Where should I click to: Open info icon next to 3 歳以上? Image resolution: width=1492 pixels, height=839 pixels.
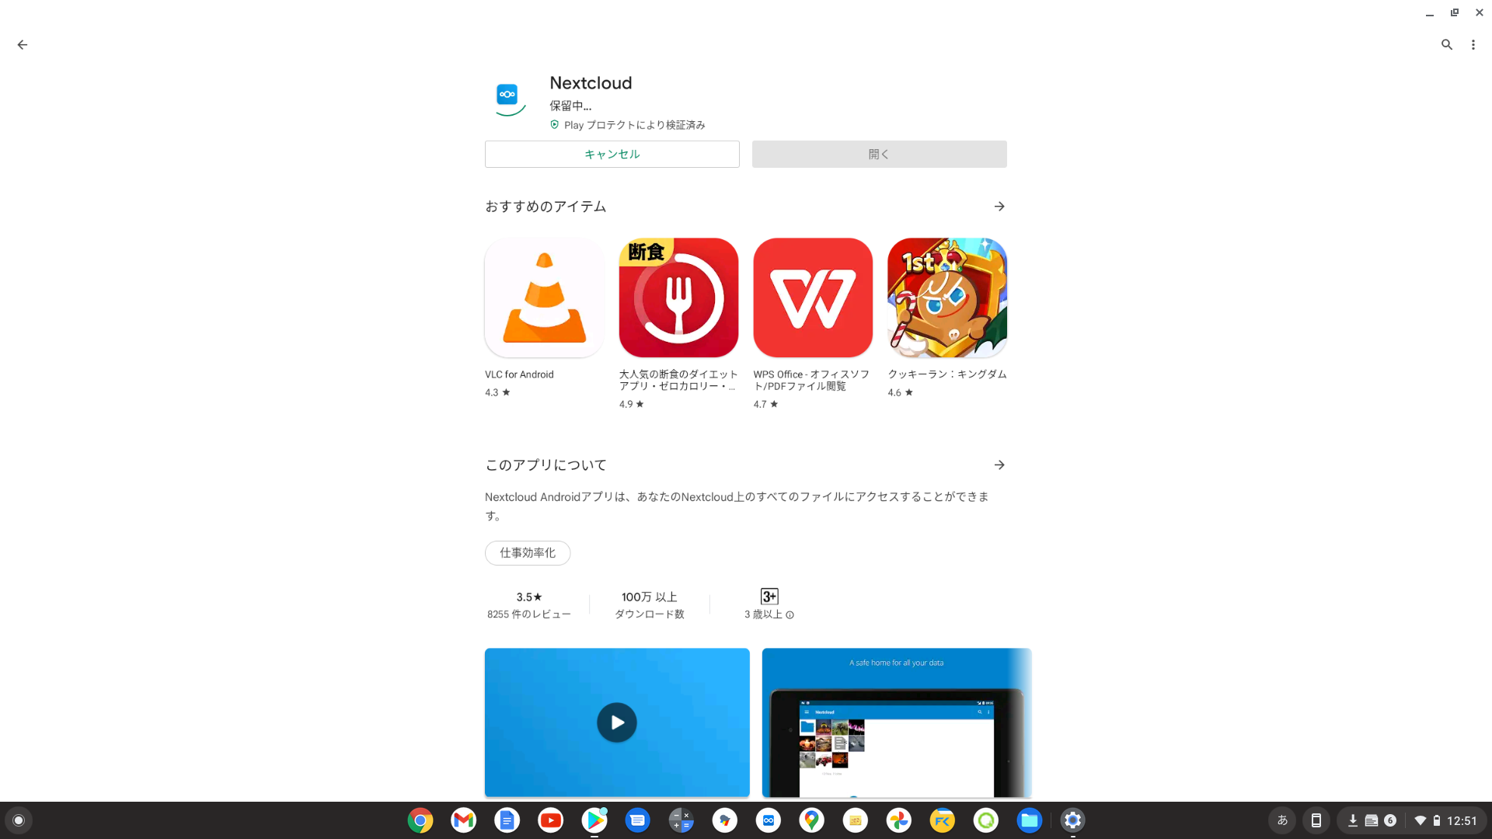[790, 615]
